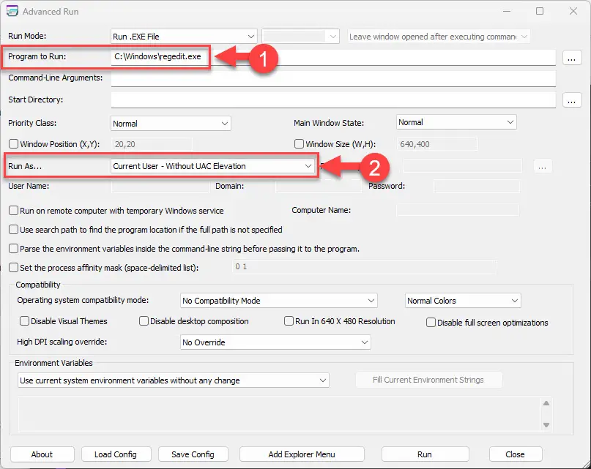Open Leave window opened after executing command dropdown
This screenshot has height=469, width=591.
[439, 37]
